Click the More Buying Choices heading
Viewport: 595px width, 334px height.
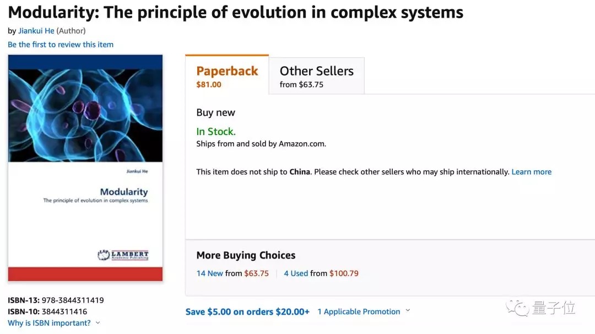coord(246,255)
